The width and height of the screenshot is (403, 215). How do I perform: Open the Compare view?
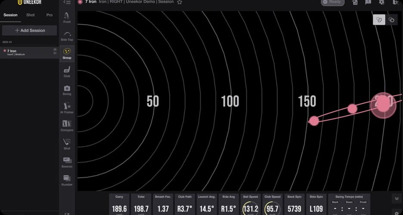click(67, 126)
